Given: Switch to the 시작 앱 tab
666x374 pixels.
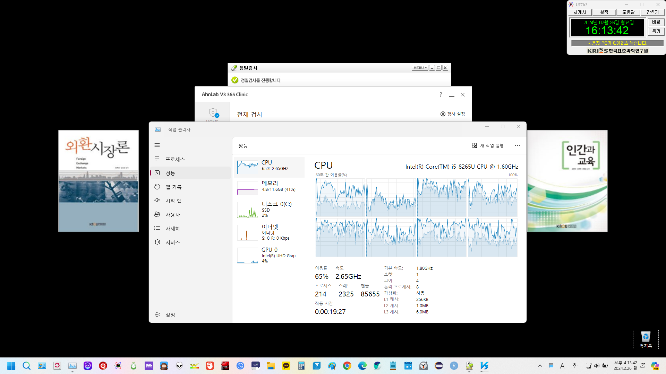Looking at the screenshot, I should (190, 201).
